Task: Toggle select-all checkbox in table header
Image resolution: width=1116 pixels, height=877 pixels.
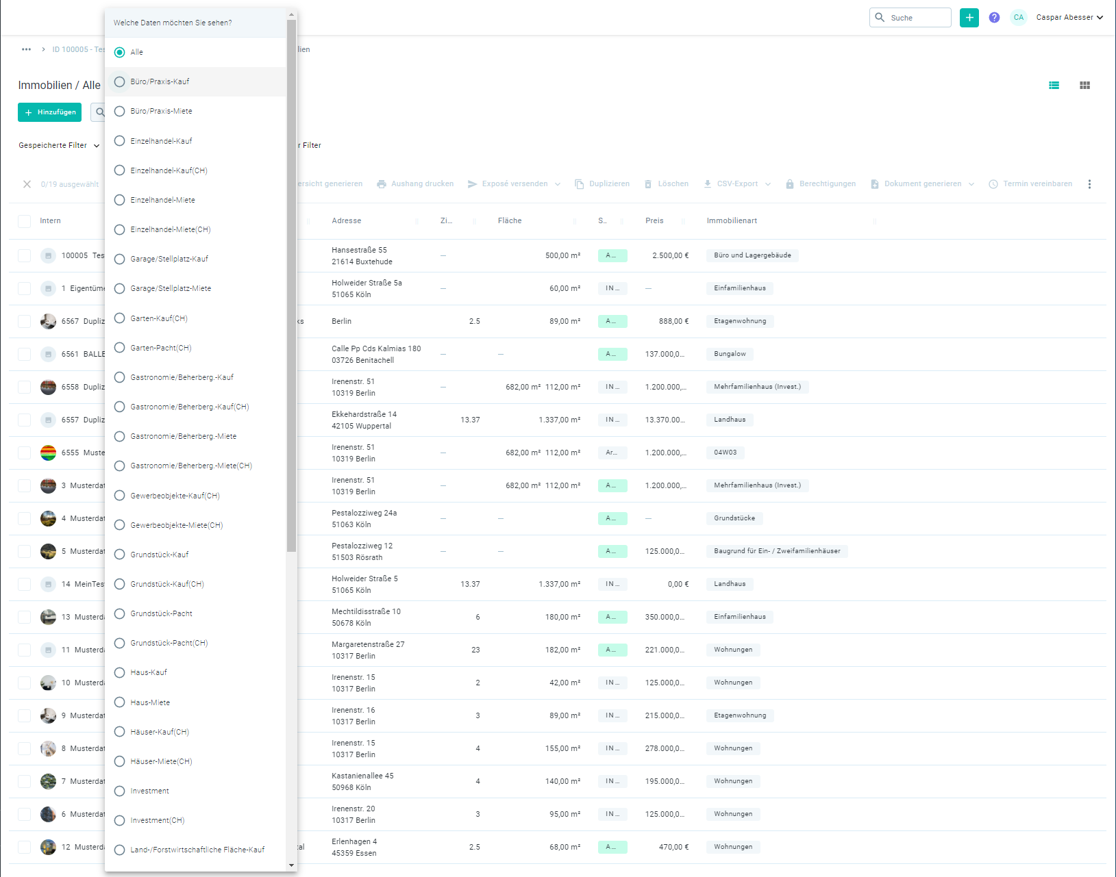Action: 25,221
